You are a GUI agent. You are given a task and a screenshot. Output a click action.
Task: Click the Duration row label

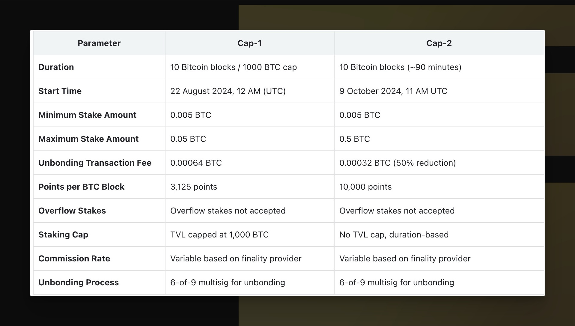click(x=56, y=67)
